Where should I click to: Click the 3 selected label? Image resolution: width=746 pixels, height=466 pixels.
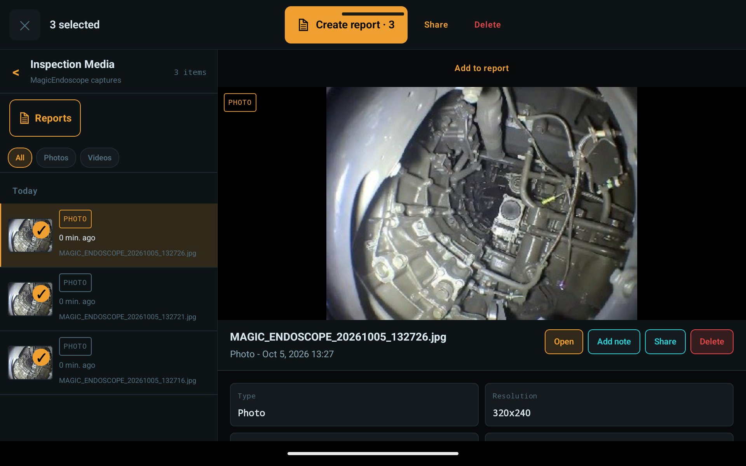[x=75, y=25]
